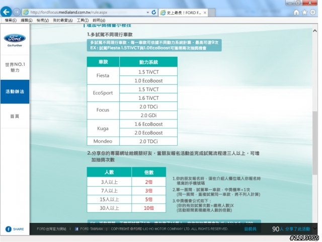Open the 世界NO.1魅力 sidebar section
This screenshot has width=322, height=242.
coord(15,67)
